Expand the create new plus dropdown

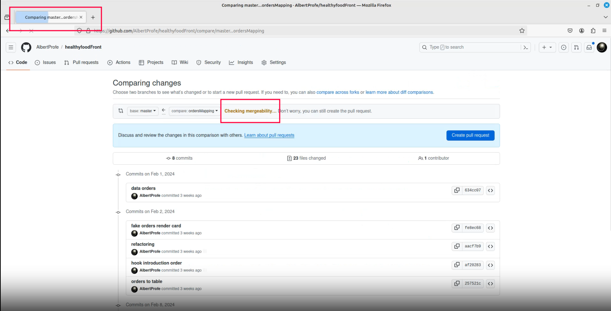tap(547, 47)
